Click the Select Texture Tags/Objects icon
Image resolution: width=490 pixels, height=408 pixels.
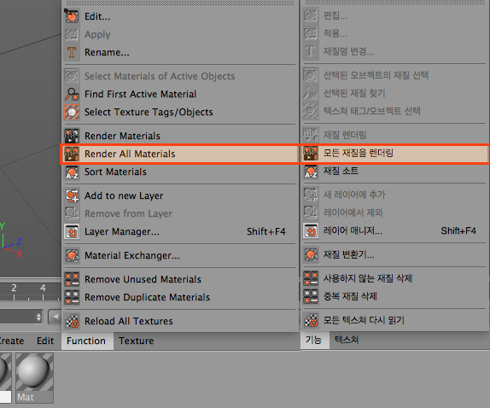72,112
